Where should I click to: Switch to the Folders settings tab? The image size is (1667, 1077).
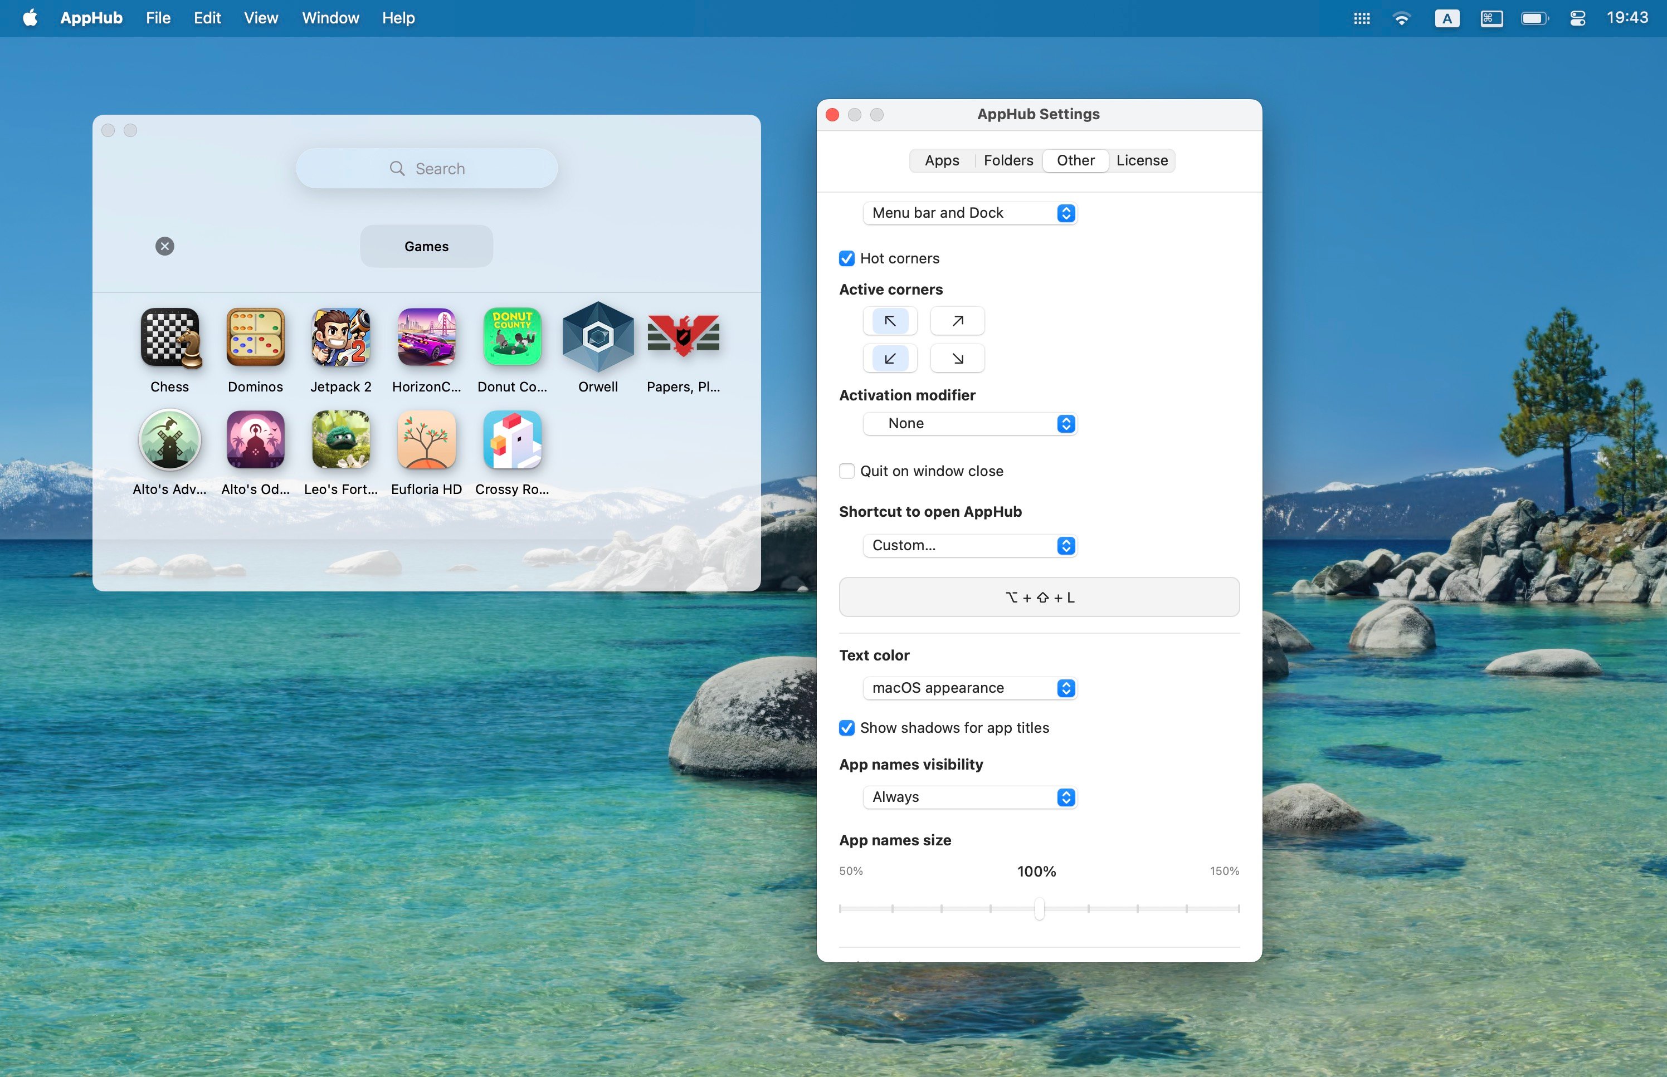click(x=1007, y=161)
